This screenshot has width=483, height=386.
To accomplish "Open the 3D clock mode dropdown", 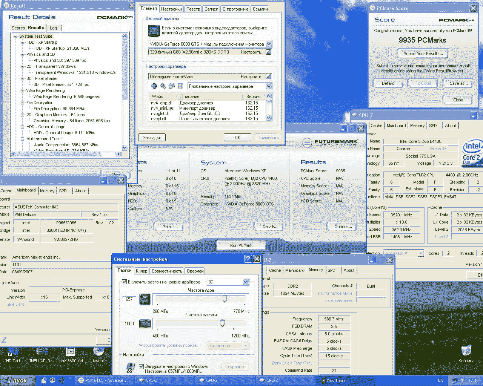I will click(246, 282).
